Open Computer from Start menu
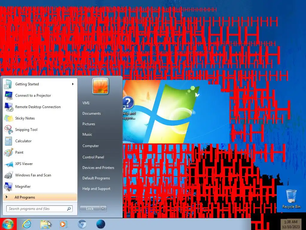 [91, 146]
